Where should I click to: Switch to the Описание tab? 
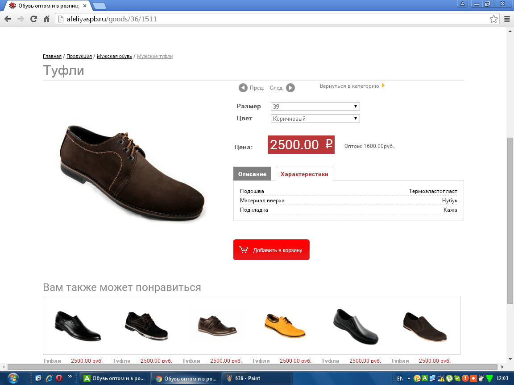click(253, 174)
